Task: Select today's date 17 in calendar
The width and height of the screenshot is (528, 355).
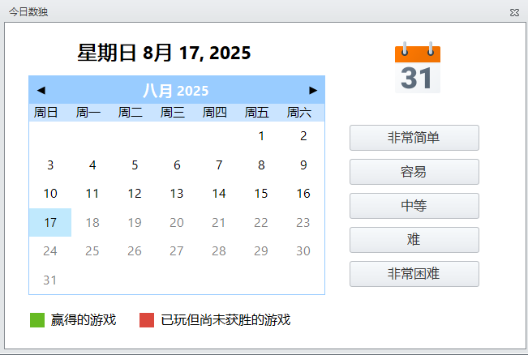Action: [50, 222]
